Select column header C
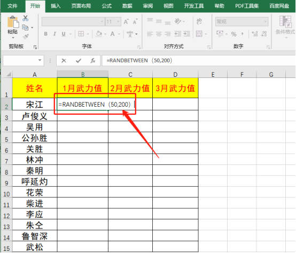 pos(130,75)
